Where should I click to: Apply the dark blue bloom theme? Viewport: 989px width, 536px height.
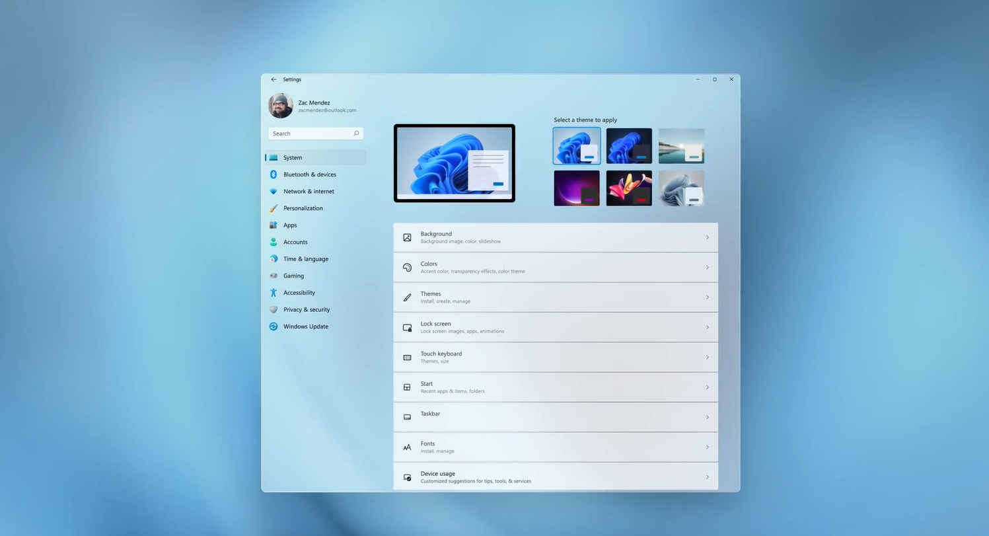629,145
